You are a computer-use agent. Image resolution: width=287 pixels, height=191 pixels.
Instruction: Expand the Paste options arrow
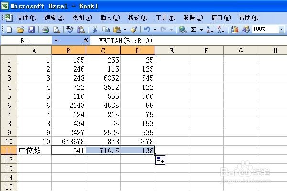125,30
